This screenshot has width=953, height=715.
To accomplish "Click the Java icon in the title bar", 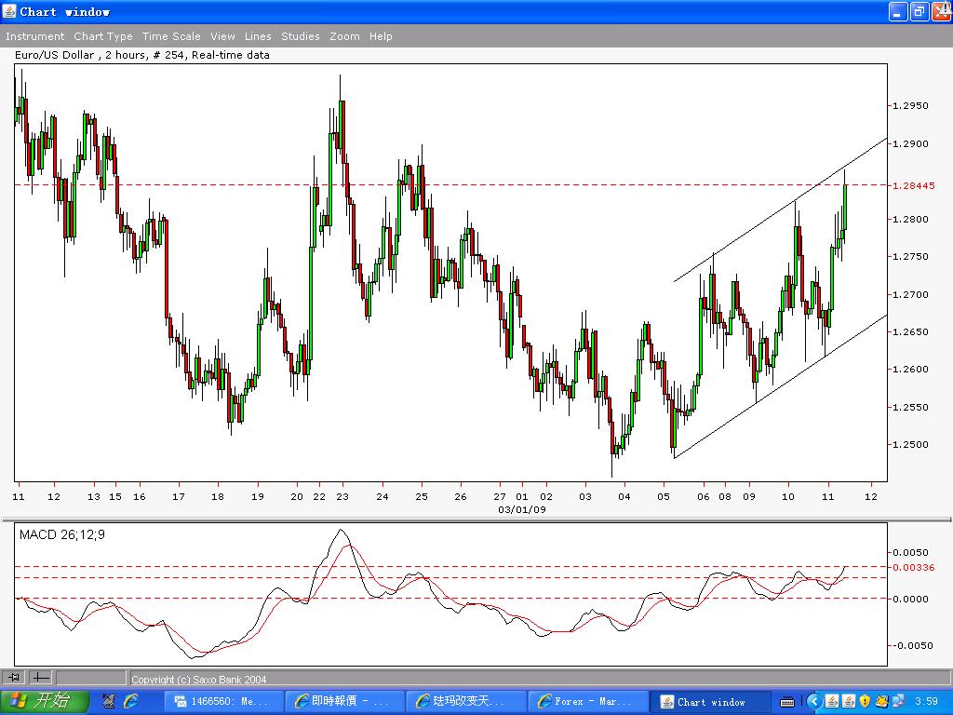I will tap(9, 11).
